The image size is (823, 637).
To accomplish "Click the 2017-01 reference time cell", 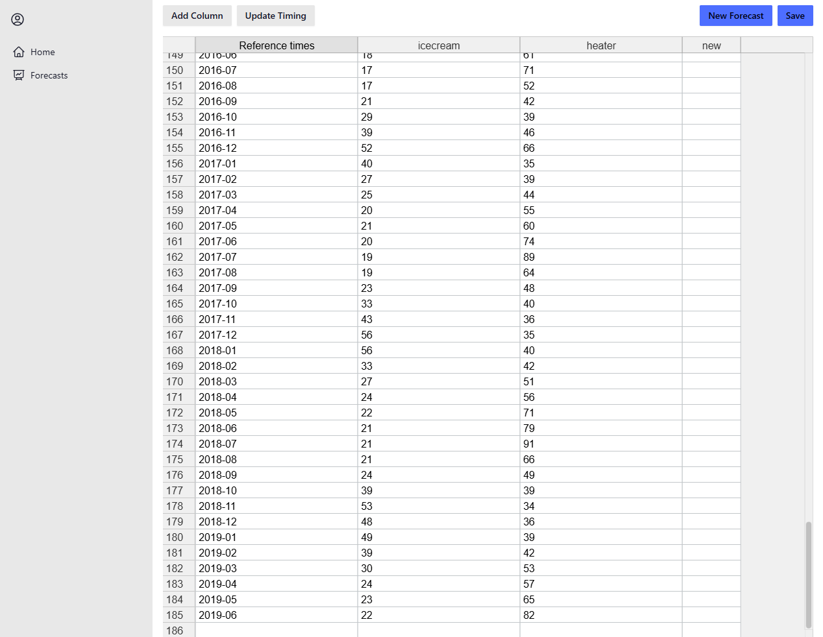I will [x=276, y=163].
